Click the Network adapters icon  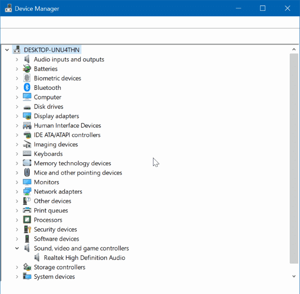[27, 191]
